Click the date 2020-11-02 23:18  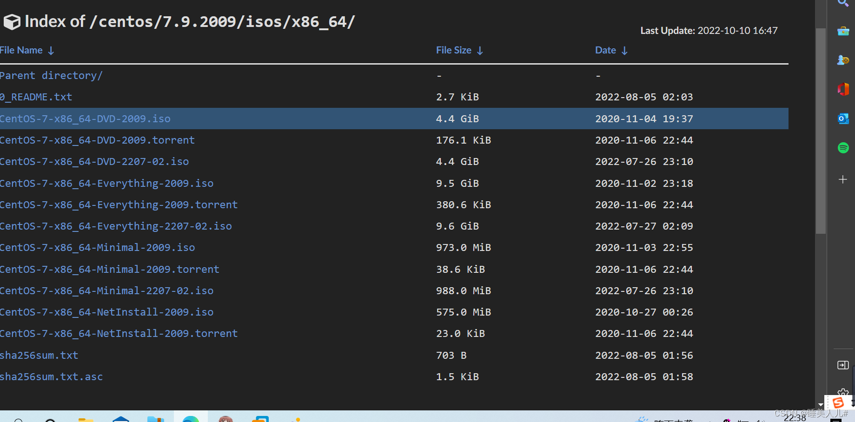(x=644, y=183)
